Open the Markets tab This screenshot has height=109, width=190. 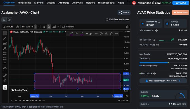point(39,3)
